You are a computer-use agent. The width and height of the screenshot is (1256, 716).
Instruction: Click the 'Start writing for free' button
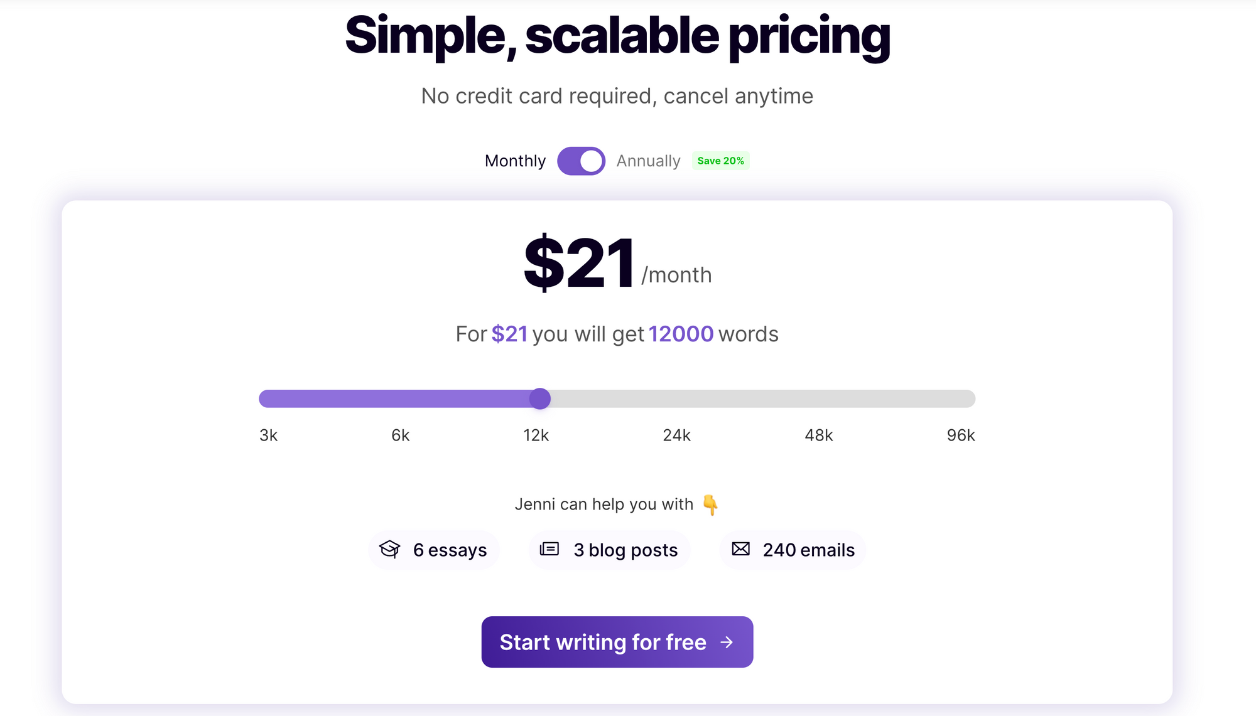[617, 642]
